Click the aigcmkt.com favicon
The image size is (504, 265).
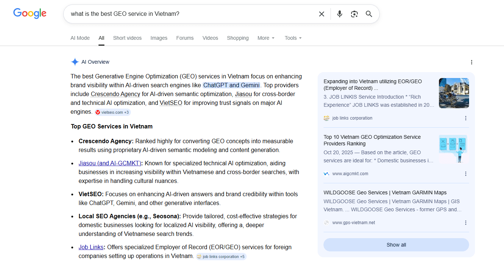pyautogui.click(x=326, y=174)
